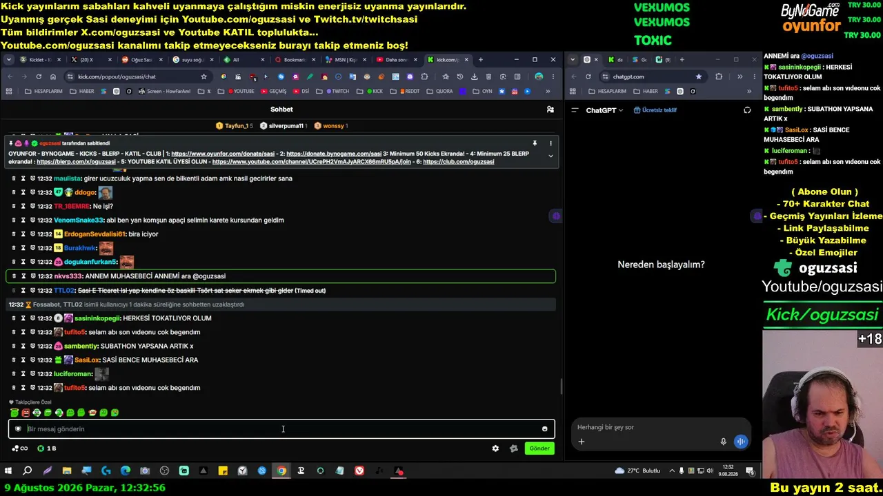Open the weather widget showing 27°C Bulutlu
Screen dimensions: 883x496
[x=637, y=471]
